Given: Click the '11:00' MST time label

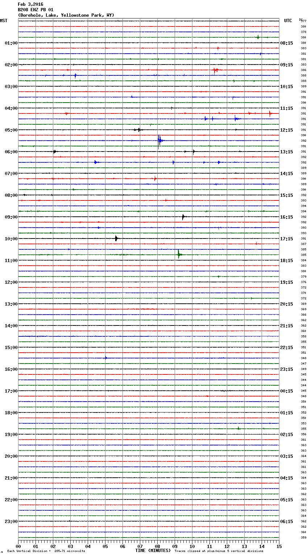Looking at the screenshot, I should [11, 261].
